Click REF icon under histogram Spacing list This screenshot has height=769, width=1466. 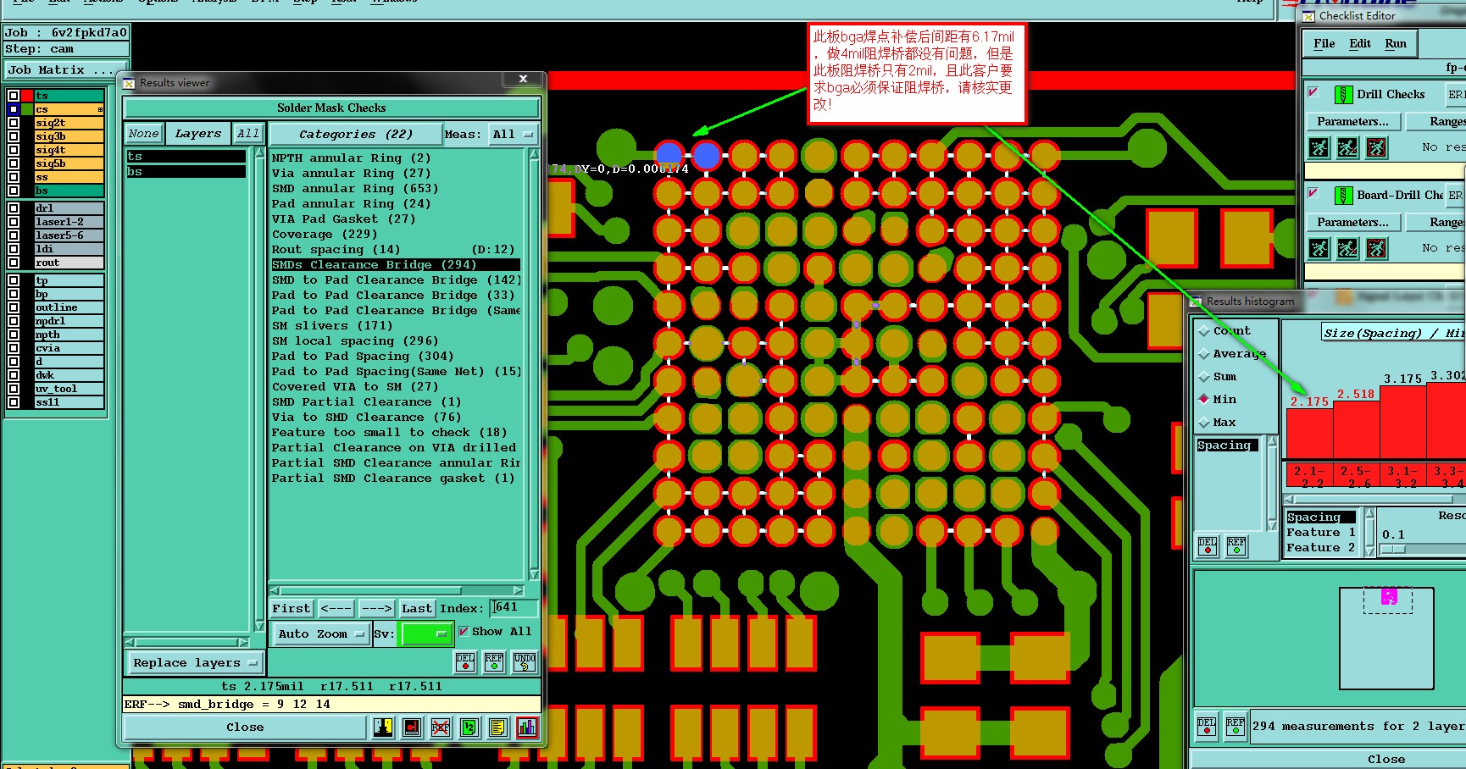coord(1236,545)
